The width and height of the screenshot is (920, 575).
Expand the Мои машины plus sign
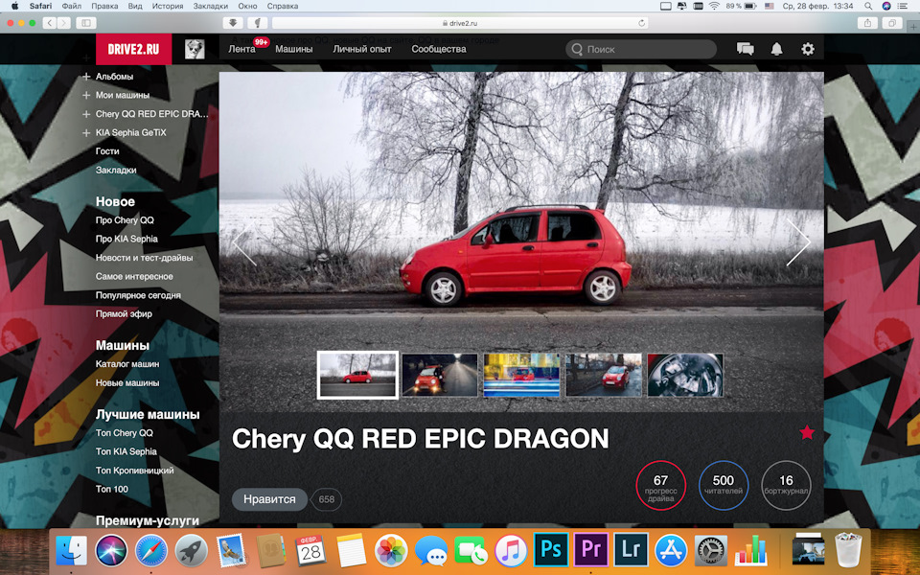[x=86, y=95]
